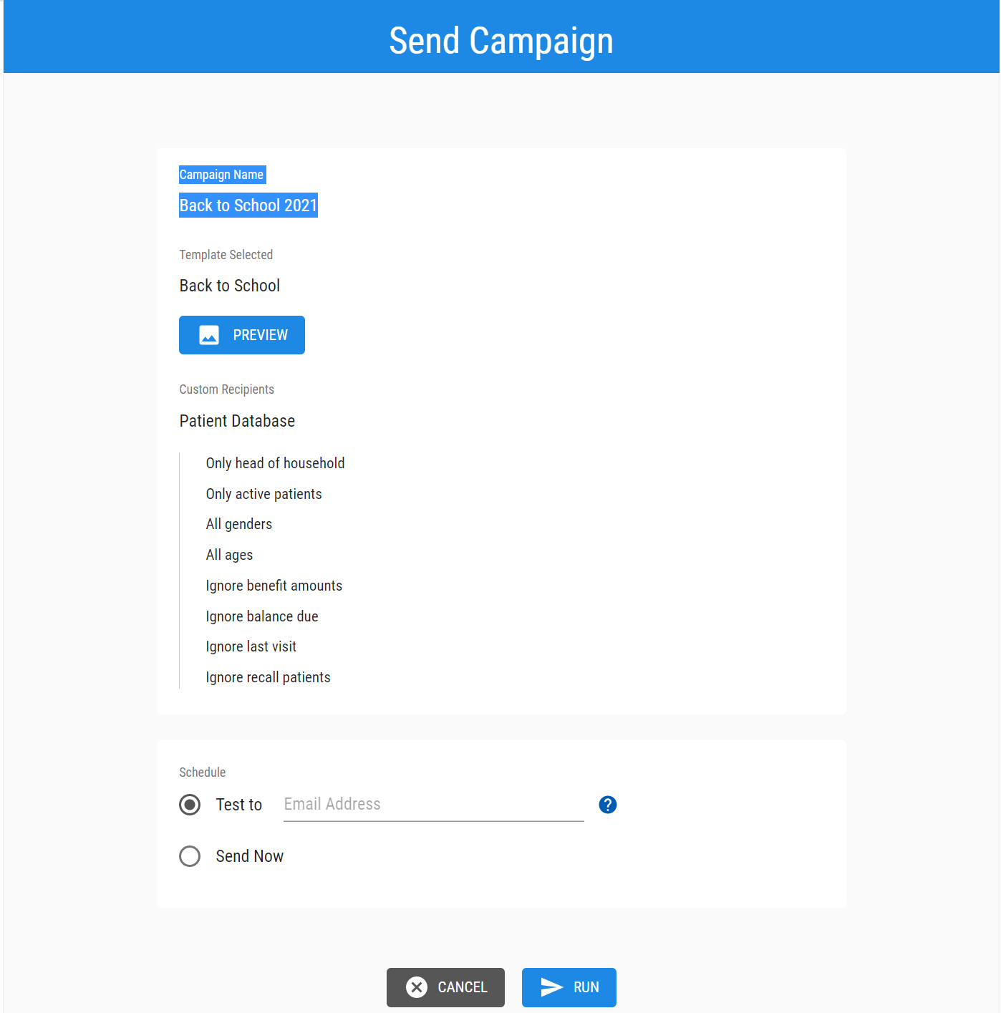Click the highlighted Campaign Name label
This screenshot has height=1013, width=1001.
point(222,175)
